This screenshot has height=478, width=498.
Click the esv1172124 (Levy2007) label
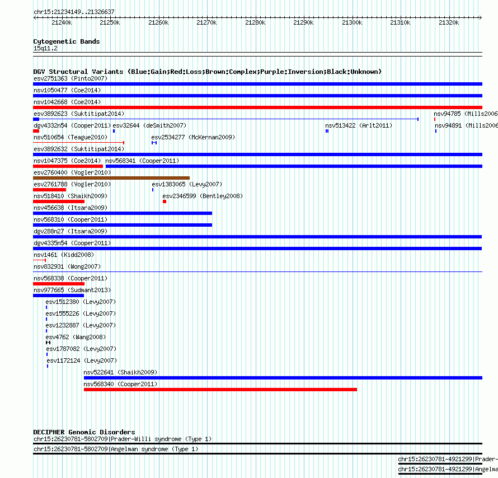pos(82,360)
